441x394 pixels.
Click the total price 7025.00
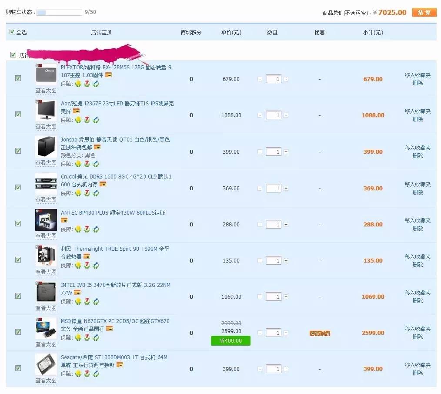392,12
